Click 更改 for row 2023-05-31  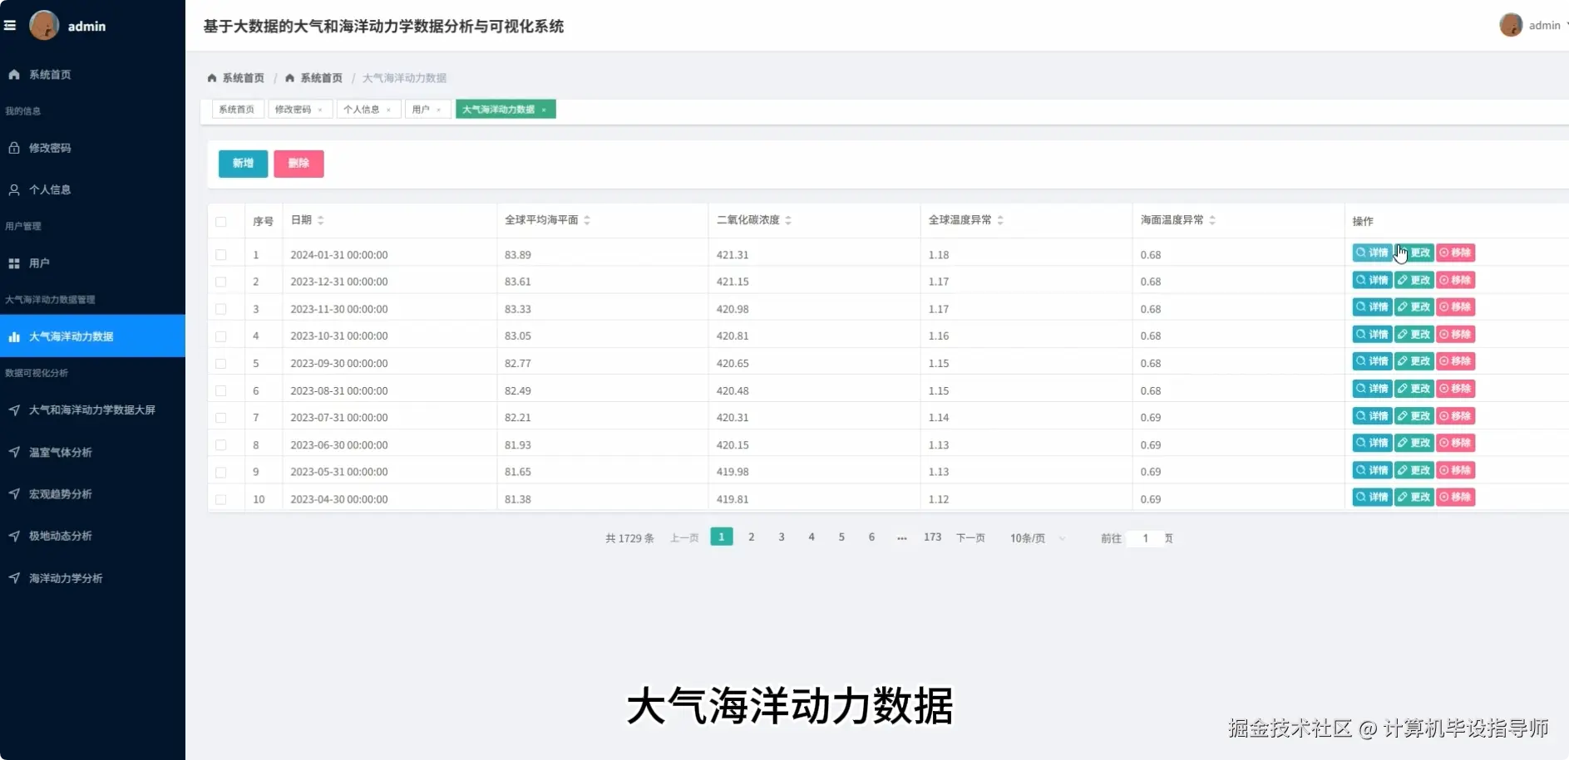1414,470
